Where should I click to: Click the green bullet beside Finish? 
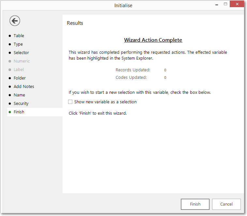(10, 112)
